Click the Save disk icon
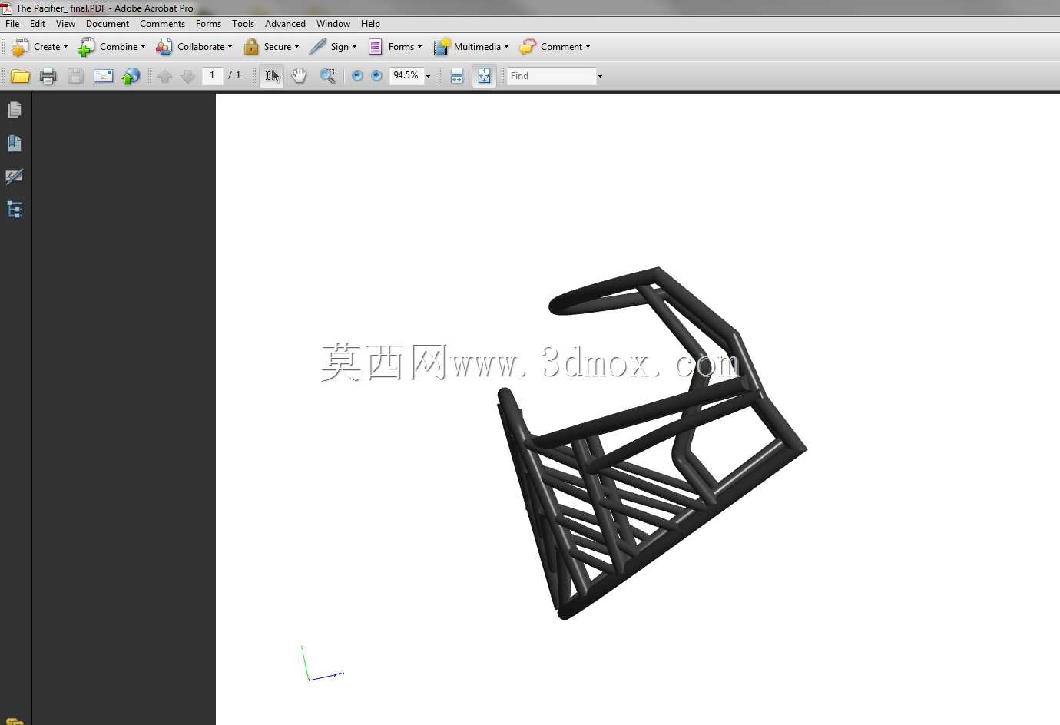1060x725 pixels. click(x=75, y=76)
